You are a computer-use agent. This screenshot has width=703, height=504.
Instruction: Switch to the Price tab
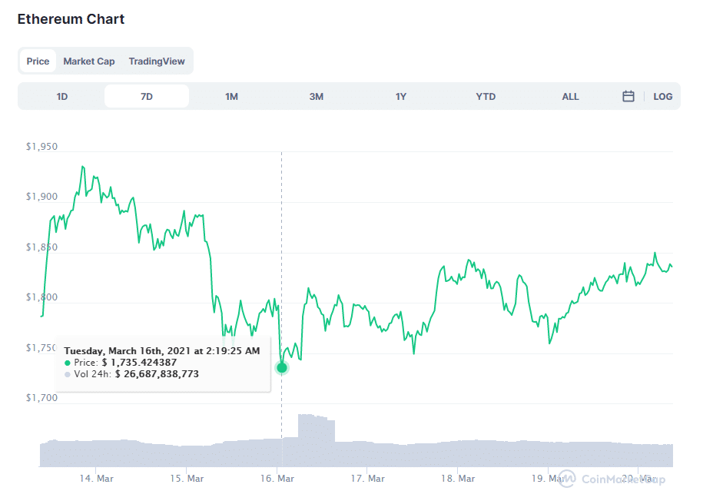click(x=38, y=61)
